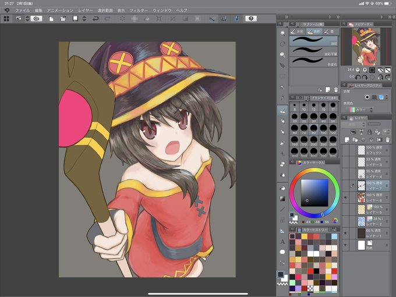Create new raster layer icon
This screenshot has width=396, height=297.
click(346, 140)
